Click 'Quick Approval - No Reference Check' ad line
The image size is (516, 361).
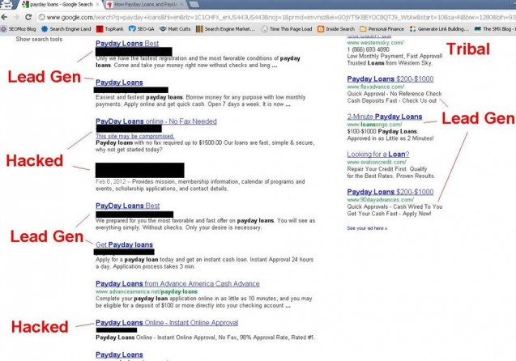(394, 94)
